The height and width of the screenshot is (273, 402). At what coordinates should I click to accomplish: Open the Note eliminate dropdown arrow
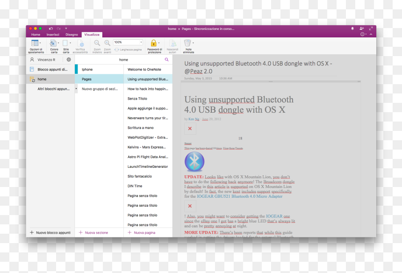click(193, 43)
